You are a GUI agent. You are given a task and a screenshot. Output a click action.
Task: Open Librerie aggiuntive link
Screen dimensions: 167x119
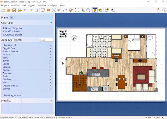[x=13, y=95]
